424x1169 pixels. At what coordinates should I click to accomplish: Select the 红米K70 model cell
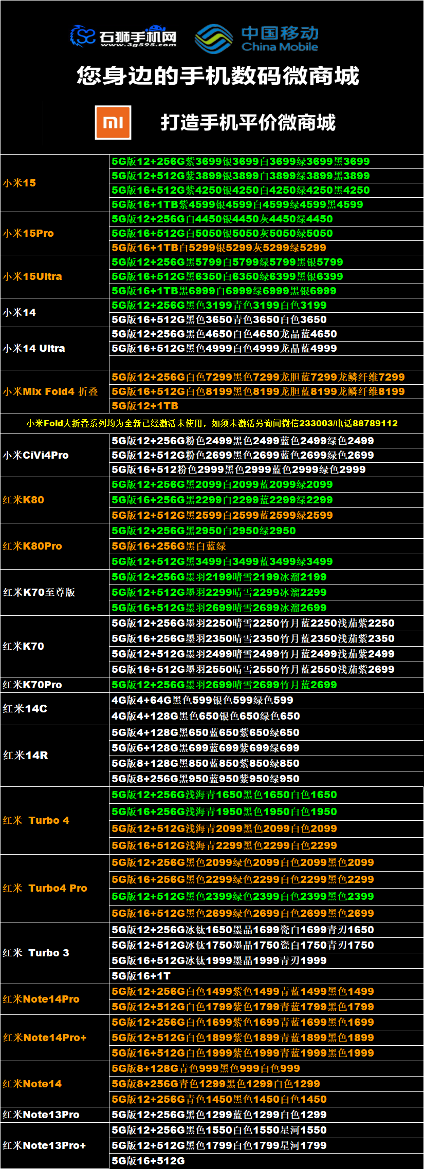(54, 646)
